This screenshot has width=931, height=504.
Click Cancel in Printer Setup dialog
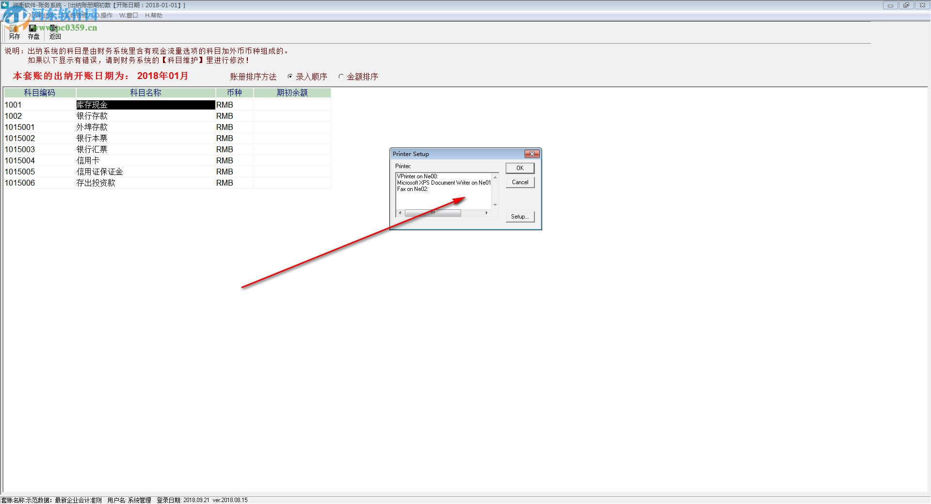coord(520,182)
